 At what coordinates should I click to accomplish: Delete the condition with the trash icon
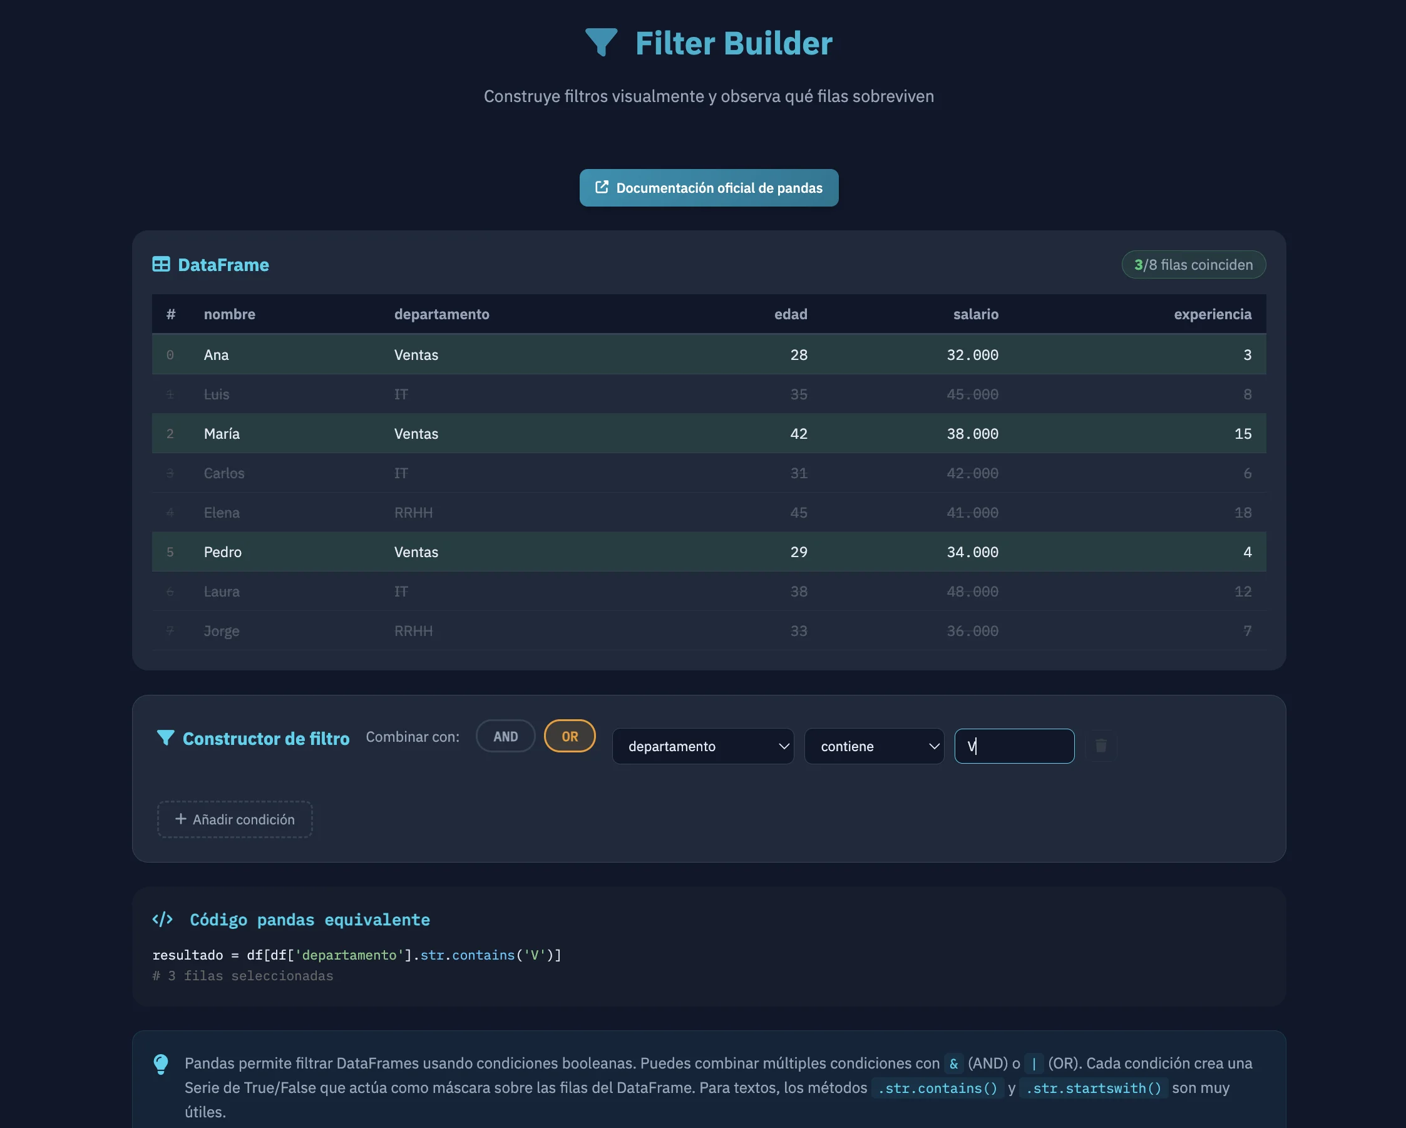tap(1101, 746)
